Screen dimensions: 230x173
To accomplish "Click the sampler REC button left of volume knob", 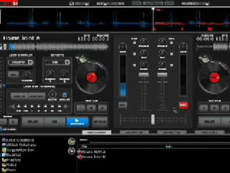I will [13, 74].
